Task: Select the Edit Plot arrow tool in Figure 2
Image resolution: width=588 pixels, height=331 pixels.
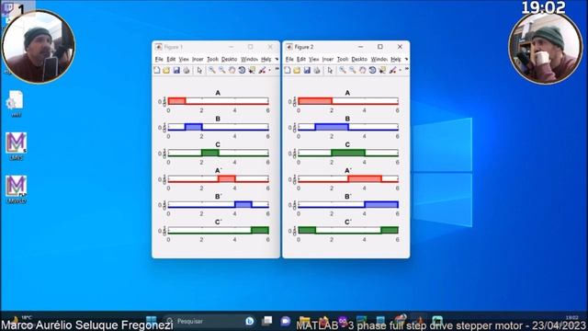Action: tap(330, 70)
